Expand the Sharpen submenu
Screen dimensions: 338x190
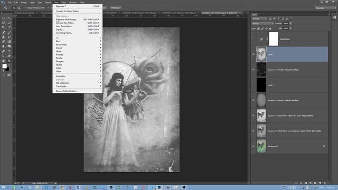coord(78,61)
